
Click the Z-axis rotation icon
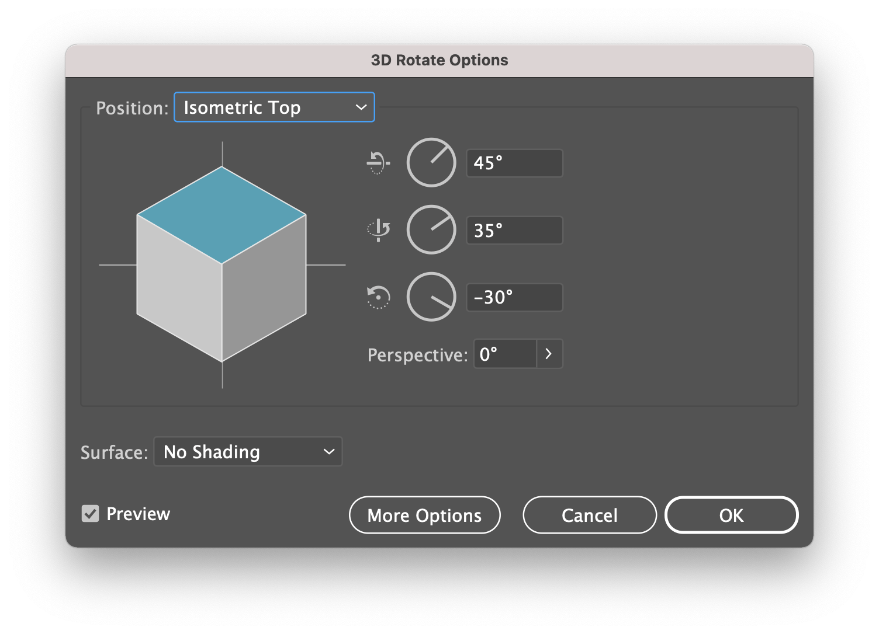(x=378, y=297)
